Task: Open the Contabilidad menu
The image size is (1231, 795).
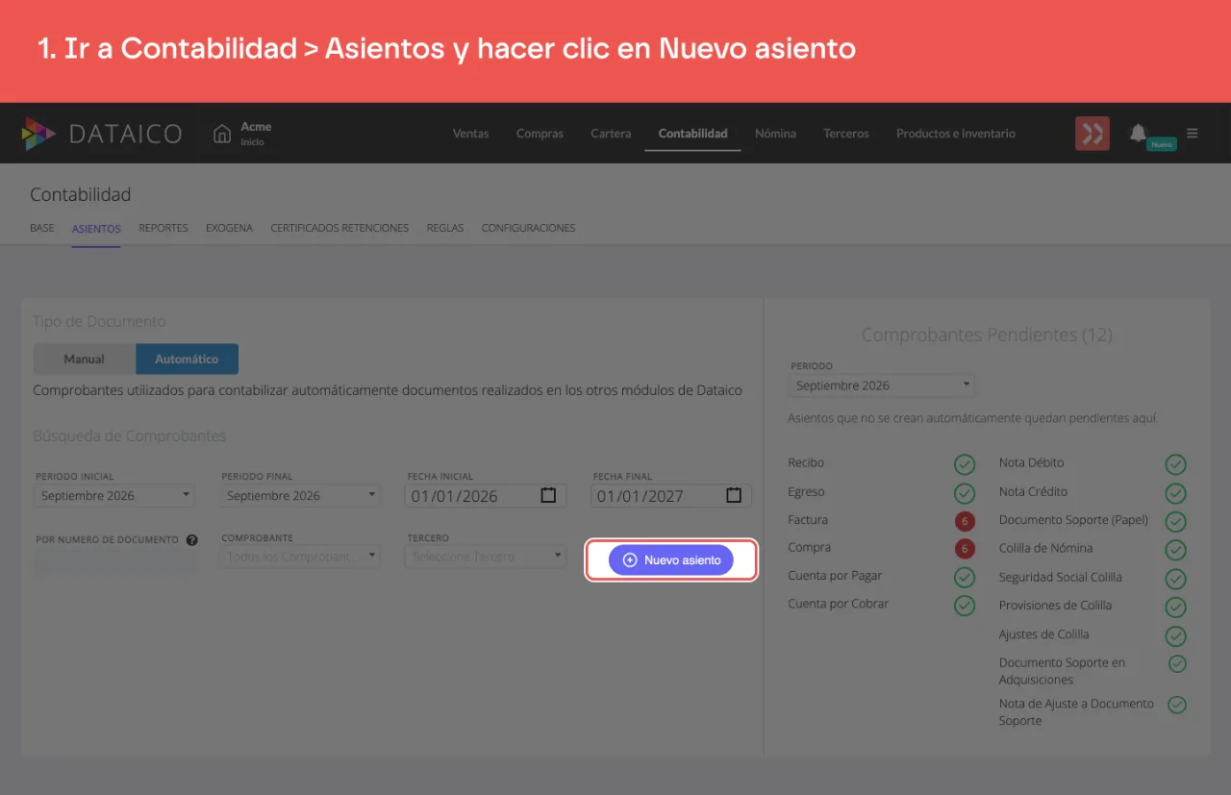Action: pyautogui.click(x=692, y=134)
